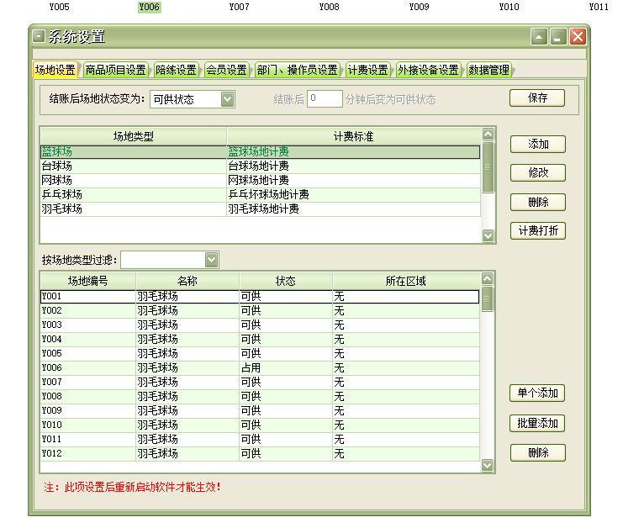623x528 pixels.
Task: Click down arrow of venue type list scrollbar
Action: click(488, 235)
